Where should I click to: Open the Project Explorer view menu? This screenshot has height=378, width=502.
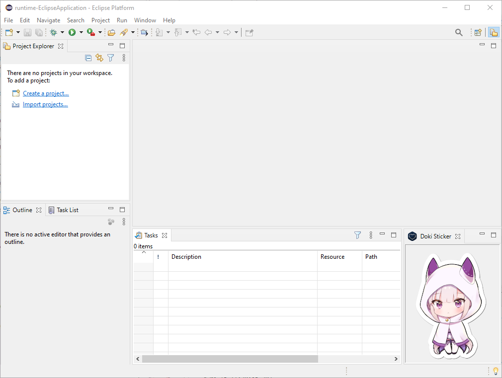click(123, 58)
